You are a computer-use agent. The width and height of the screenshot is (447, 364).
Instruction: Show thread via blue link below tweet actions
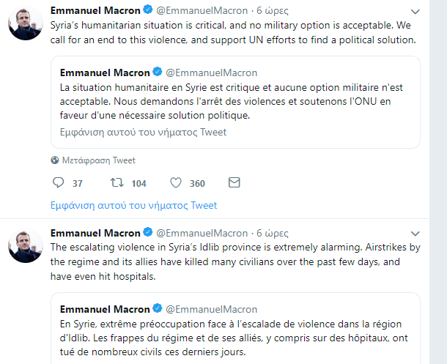coord(133,205)
